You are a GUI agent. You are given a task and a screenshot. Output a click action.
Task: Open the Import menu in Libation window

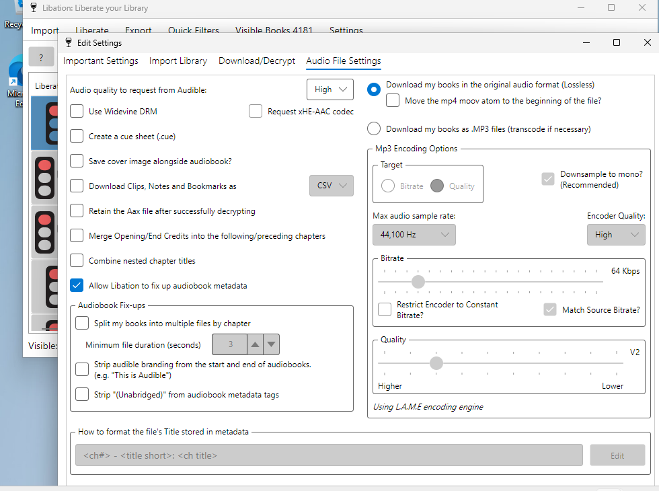coord(44,30)
